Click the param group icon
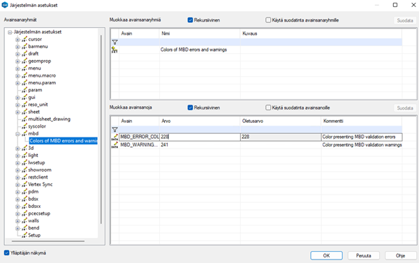Image resolution: width=419 pixels, height=263 pixels. [x=24, y=90]
